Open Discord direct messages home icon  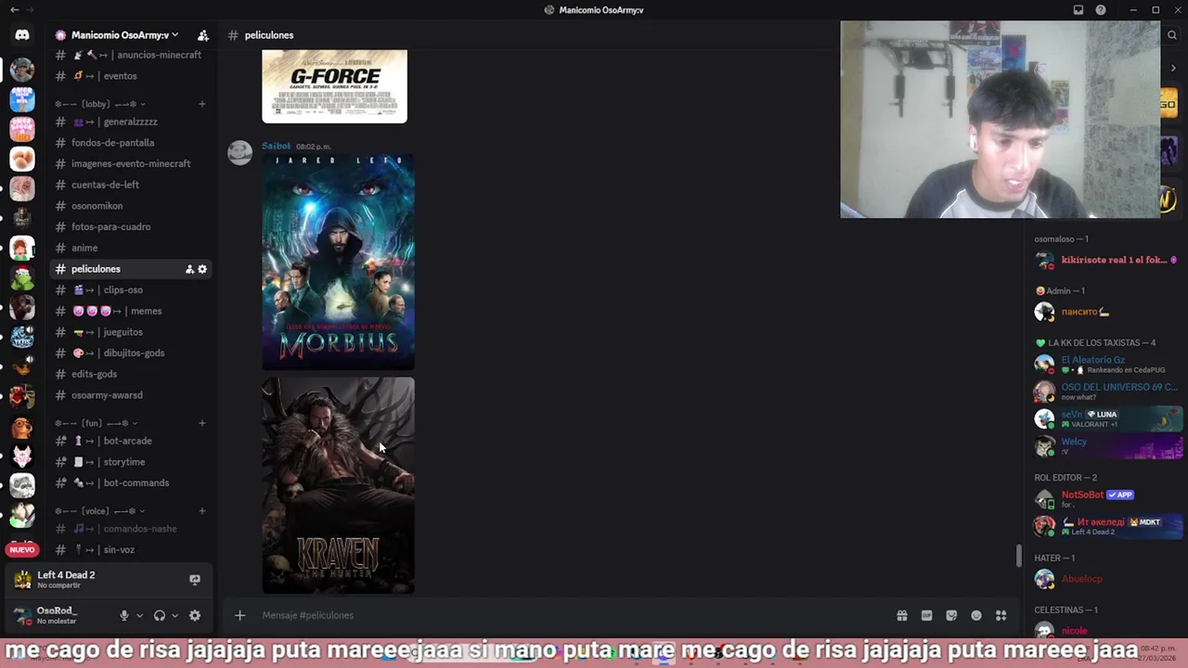coord(22,35)
